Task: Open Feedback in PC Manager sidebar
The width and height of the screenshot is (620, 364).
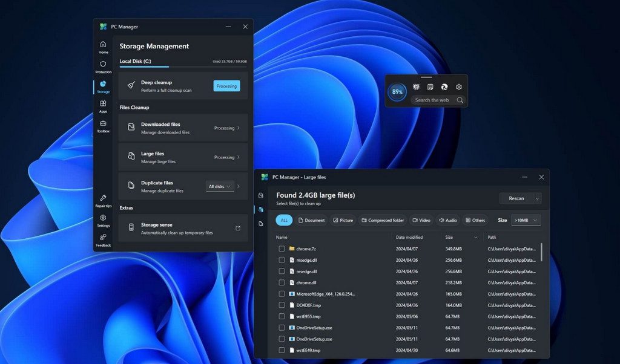Action: 103,240
